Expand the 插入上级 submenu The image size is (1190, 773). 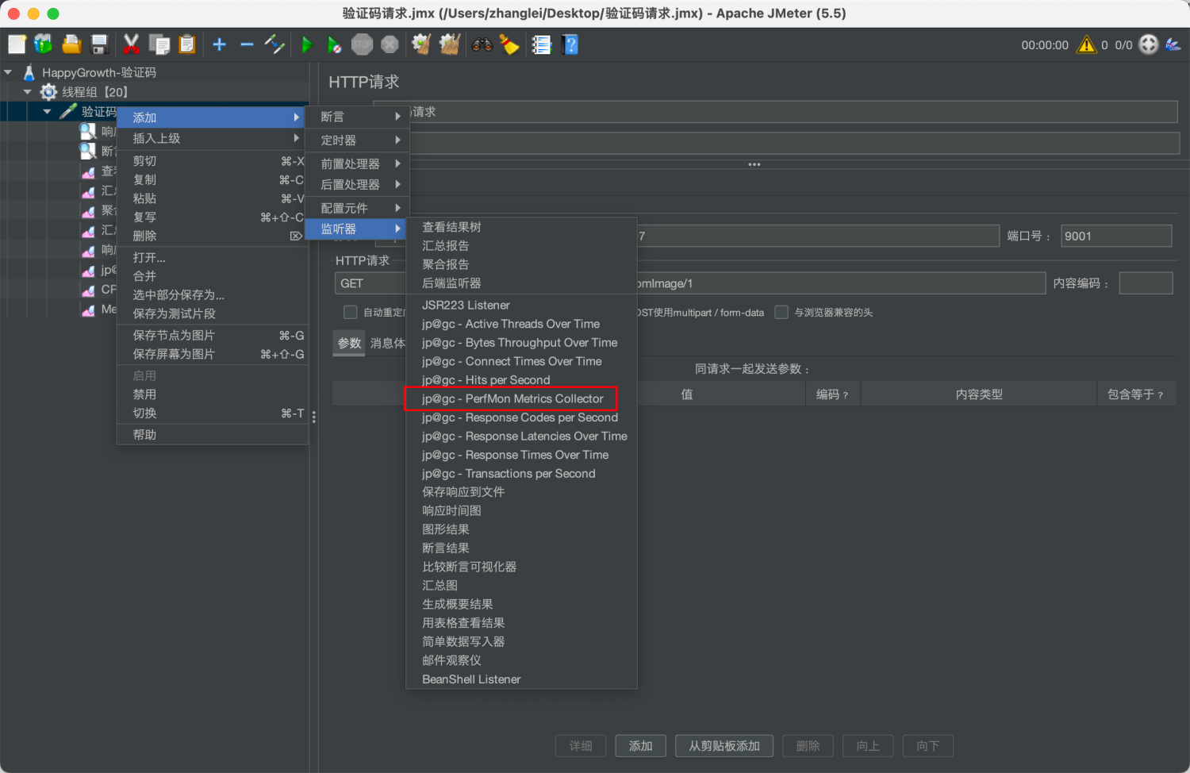[213, 138]
